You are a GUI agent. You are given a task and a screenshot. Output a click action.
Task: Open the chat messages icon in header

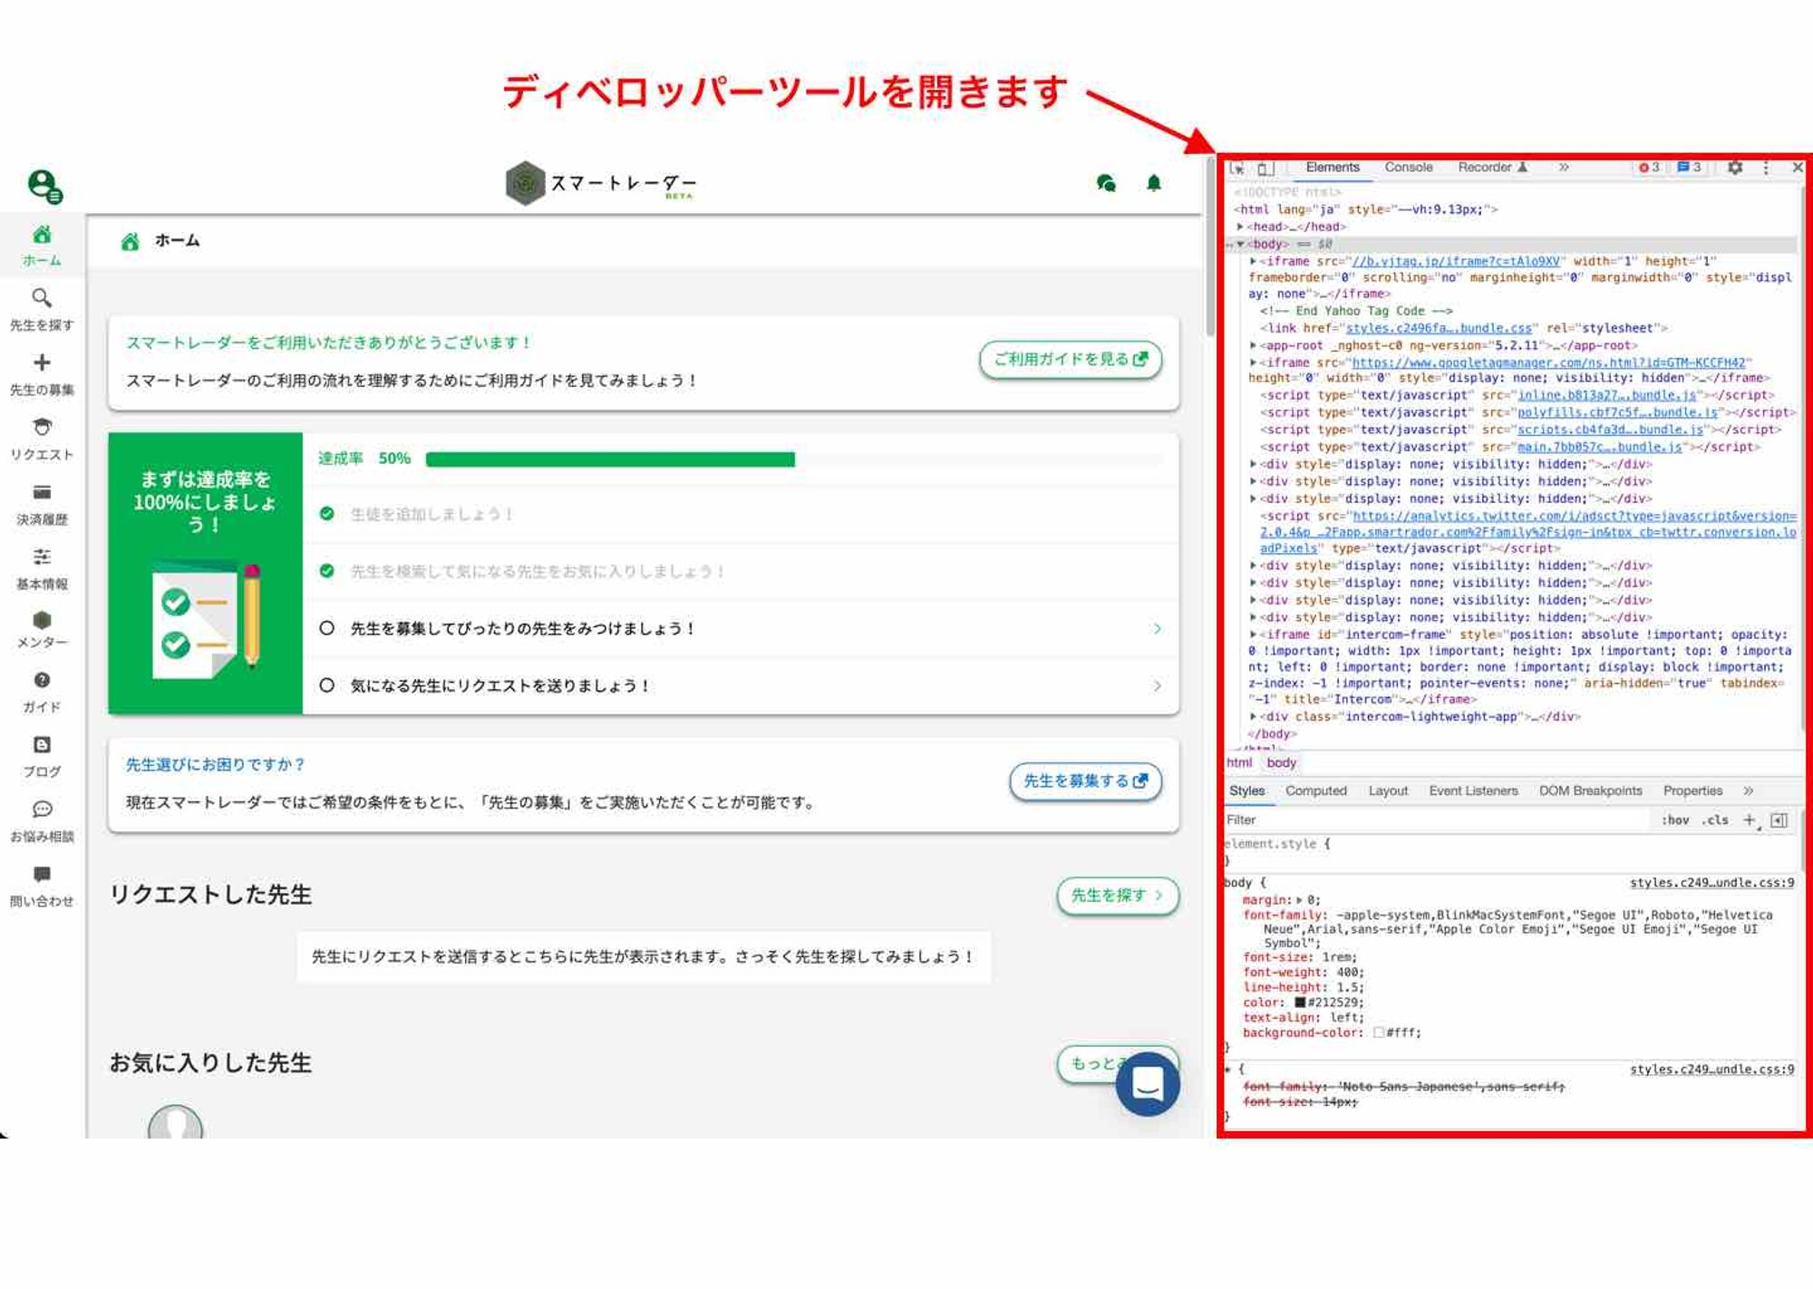[x=1106, y=183]
